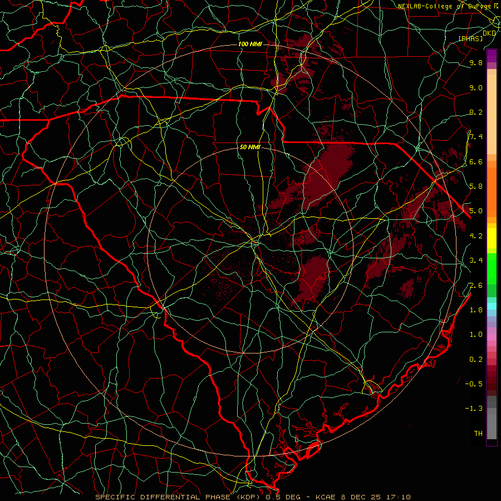The height and width of the screenshot is (501, 501).
Task: Click the light peach band on the color scale
Action: [492, 114]
